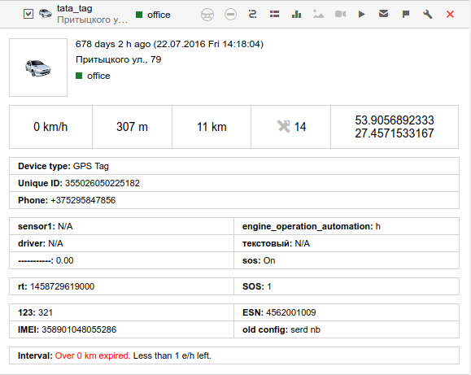
Task: Click the video camera icon
Action: coord(340,14)
